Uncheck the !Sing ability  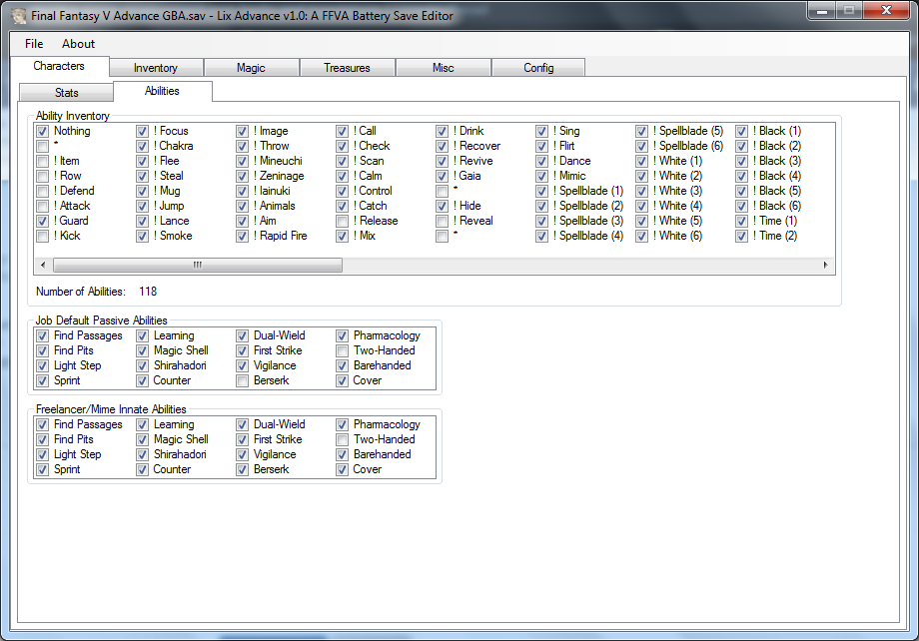[542, 131]
